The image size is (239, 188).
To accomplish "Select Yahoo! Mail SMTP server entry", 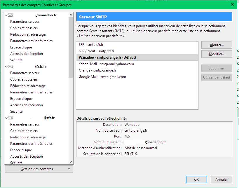I will (x=106, y=64).
